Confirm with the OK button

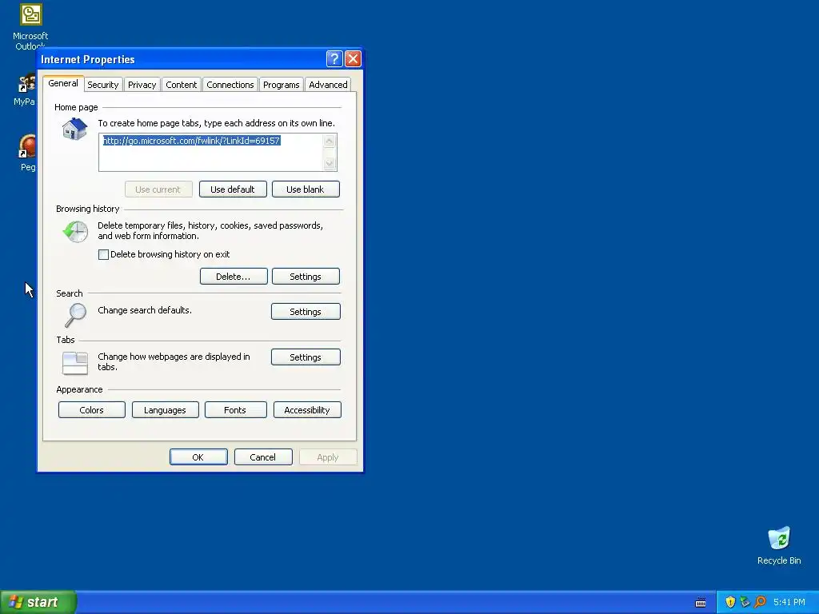pos(198,457)
